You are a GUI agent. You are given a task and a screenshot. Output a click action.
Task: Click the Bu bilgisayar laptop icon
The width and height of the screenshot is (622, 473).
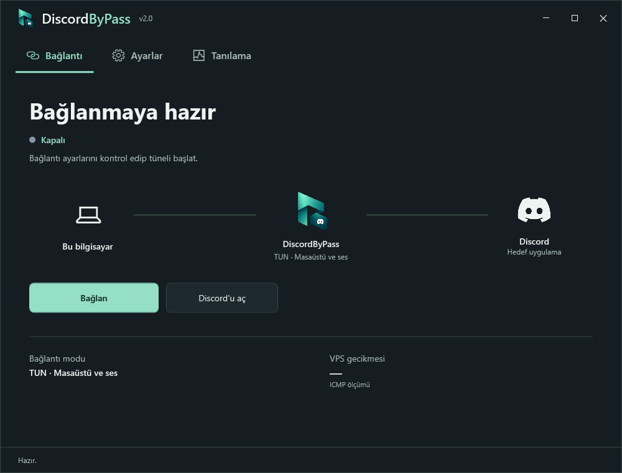[x=88, y=215]
